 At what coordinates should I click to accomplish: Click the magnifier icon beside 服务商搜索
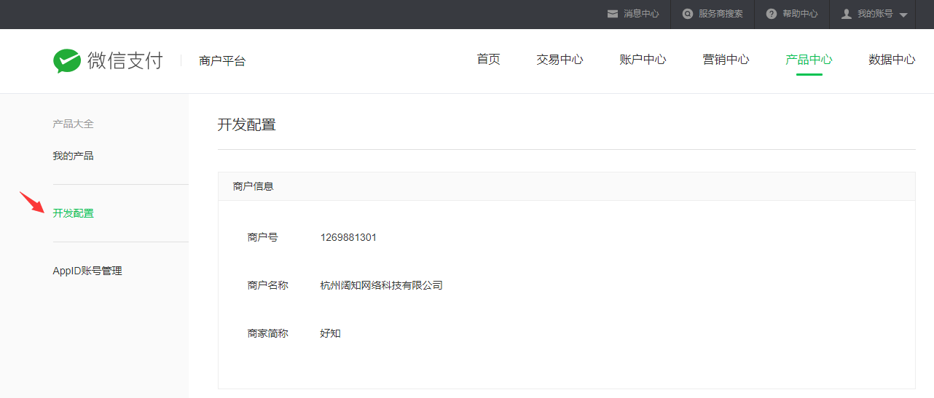687,14
